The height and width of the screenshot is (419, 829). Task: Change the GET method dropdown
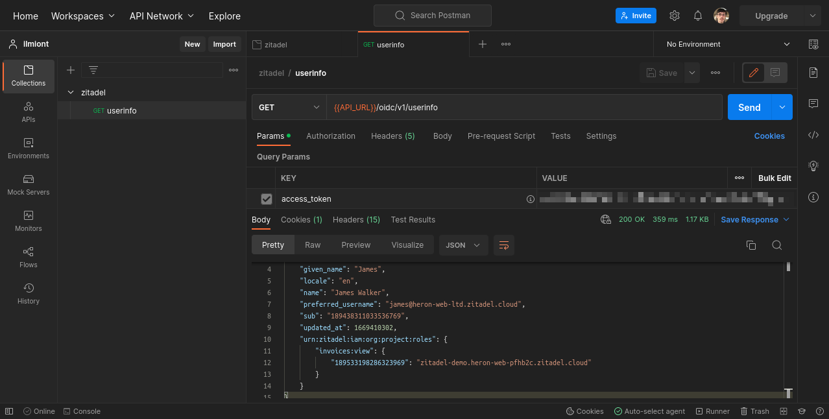pos(289,107)
